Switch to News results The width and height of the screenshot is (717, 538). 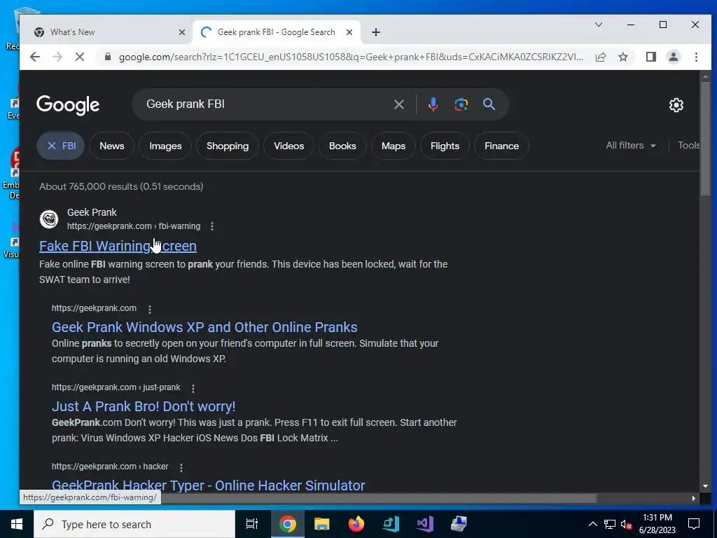point(111,146)
